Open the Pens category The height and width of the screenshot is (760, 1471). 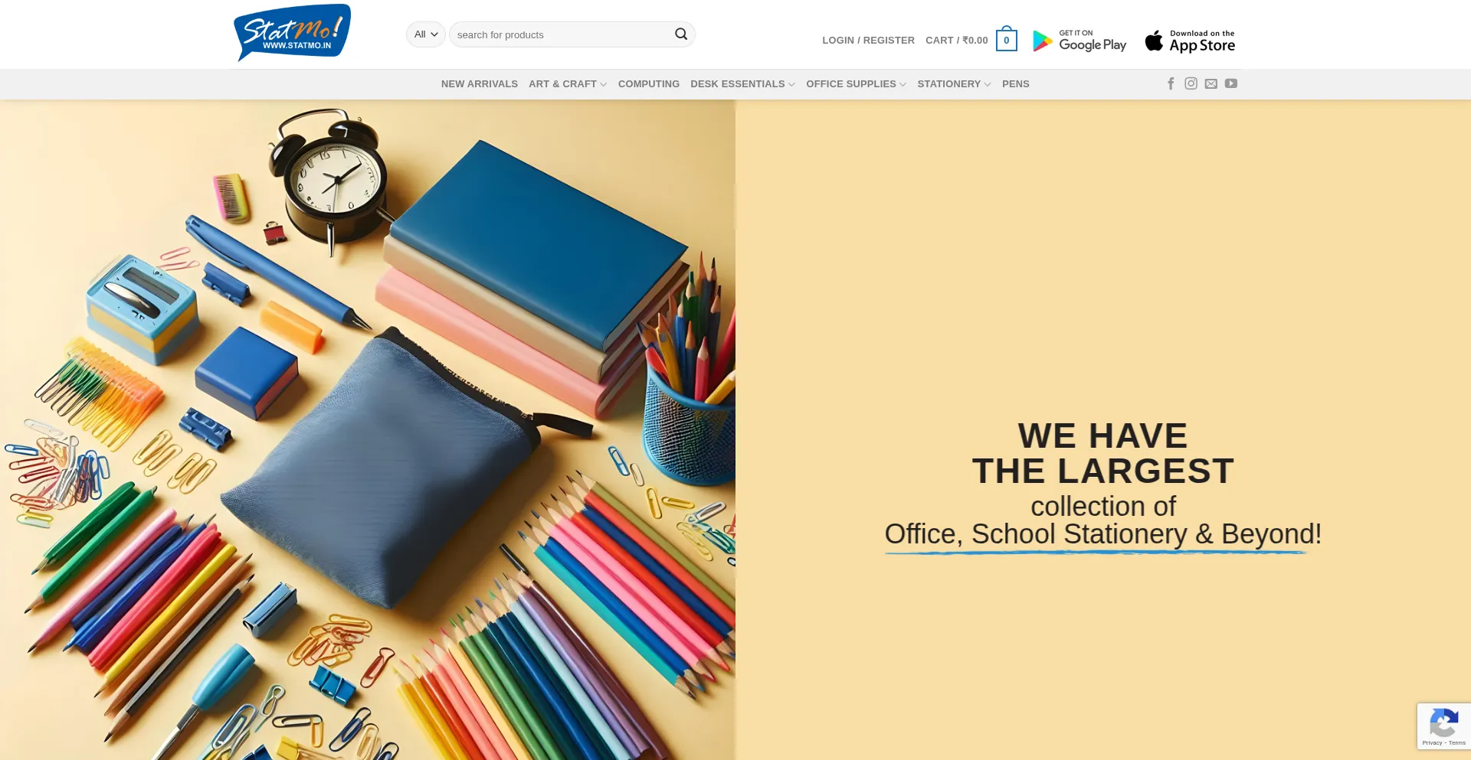(x=1016, y=84)
